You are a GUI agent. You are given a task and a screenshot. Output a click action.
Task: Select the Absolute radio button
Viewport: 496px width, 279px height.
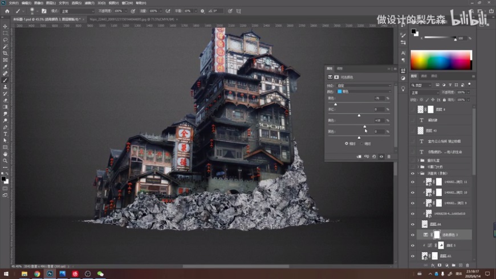point(361,143)
